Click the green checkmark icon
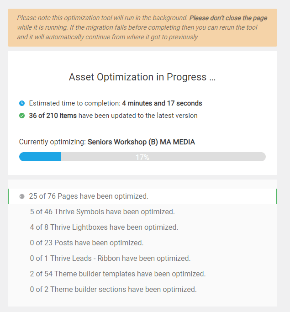The width and height of the screenshot is (290, 312). 22,116
